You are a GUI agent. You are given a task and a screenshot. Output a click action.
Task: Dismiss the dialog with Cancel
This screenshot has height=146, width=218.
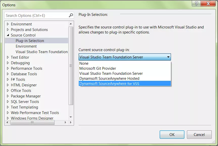click(199, 134)
